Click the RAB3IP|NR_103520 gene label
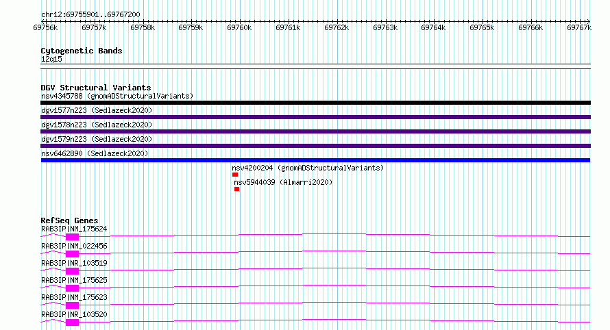610x330 pixels. (x=74, y=314)
